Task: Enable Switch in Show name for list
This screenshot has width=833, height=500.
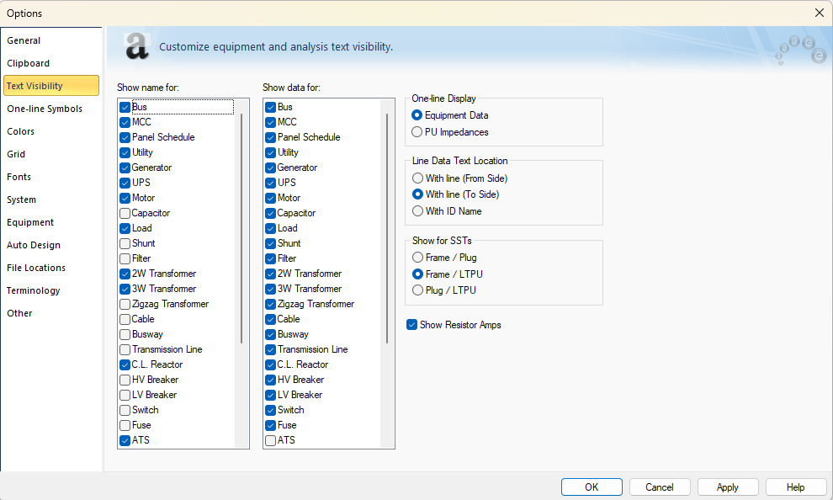Action: 125,410
